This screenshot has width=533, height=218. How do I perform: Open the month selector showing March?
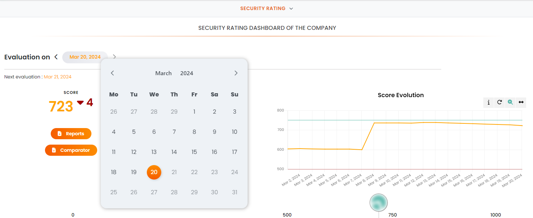pos(163,73)
